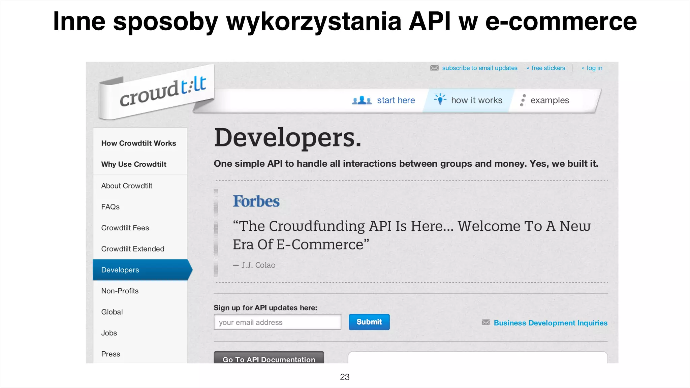Open Jobs sidebar item
This screenshot has height=388, width=690.
click(109, 333)
